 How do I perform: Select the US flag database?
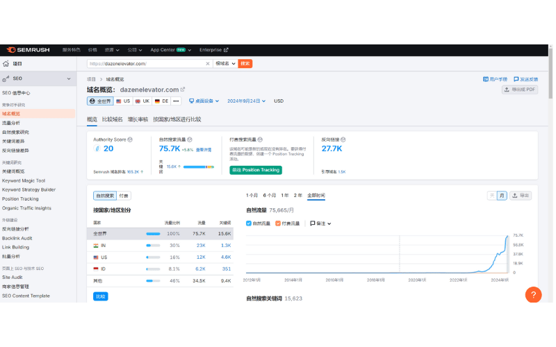pyautogui.click(x=123, y=101)
